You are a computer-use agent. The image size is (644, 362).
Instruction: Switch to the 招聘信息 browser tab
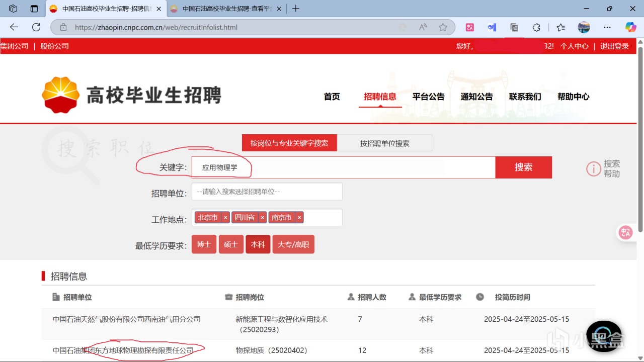click(x=106, y=9)
